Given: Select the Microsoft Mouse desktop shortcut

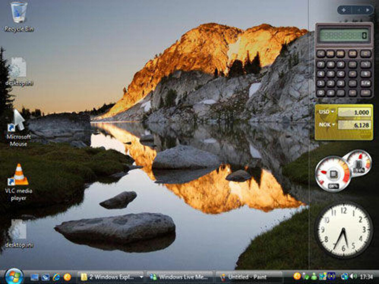Looking at the screenshot, I should pyautogui.click(x=19, y=121).
